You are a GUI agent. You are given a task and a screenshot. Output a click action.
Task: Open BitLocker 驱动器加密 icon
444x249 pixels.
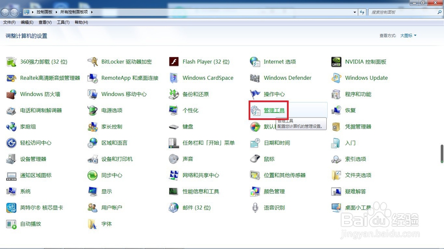[x=93, y=62]
